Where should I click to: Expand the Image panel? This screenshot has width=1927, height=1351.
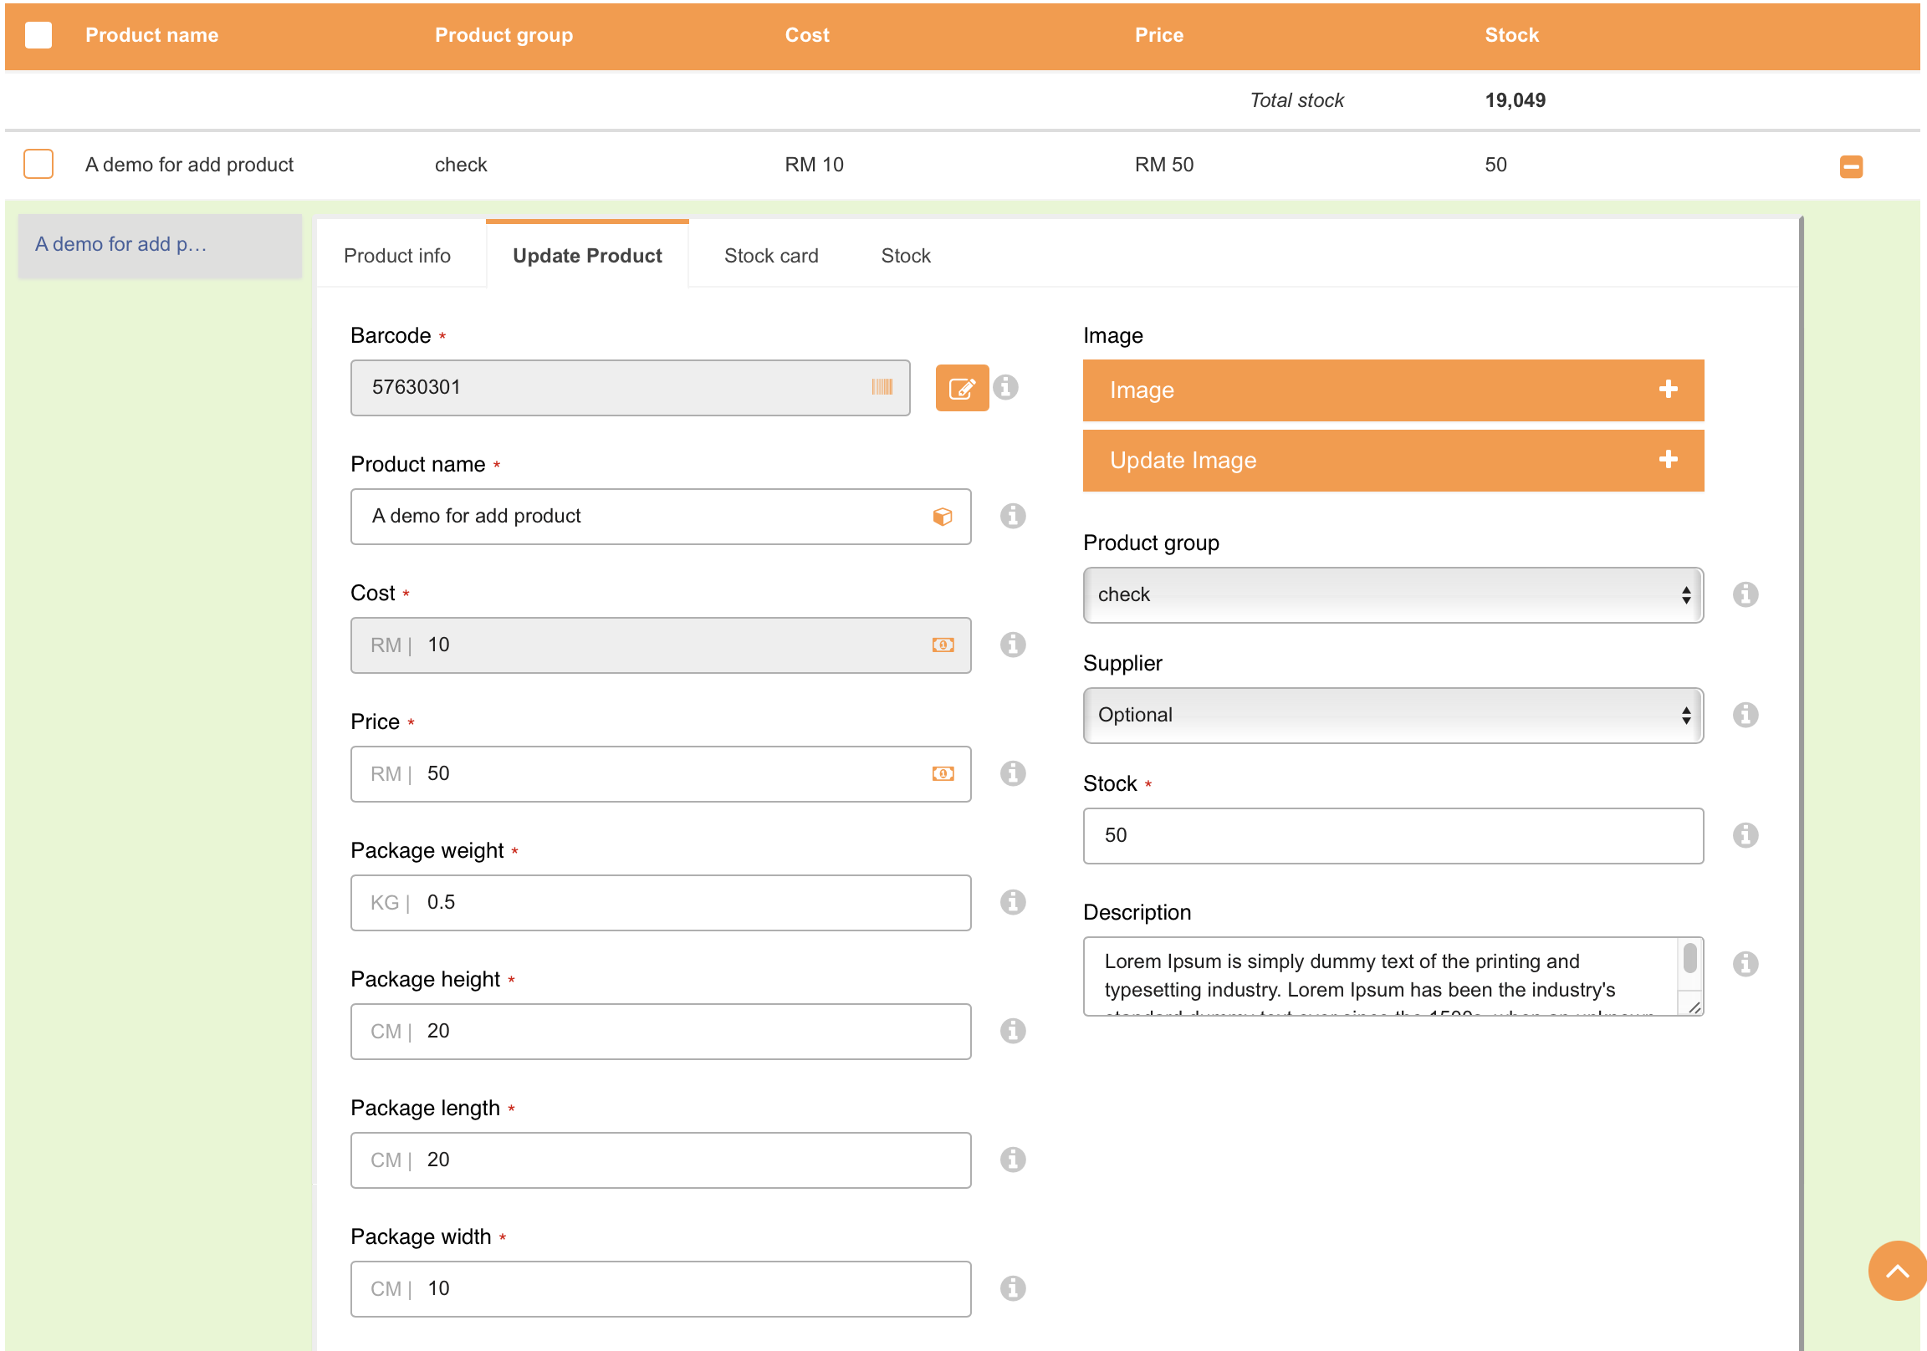pos(1393,390)
